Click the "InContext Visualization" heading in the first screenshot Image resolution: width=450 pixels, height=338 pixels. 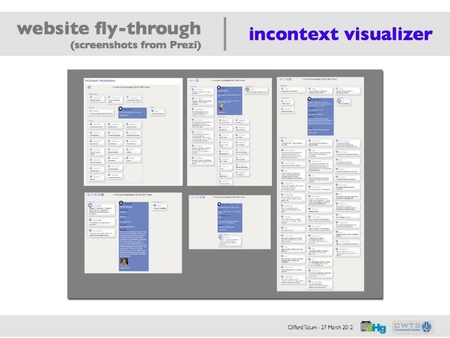click(100, 80)
